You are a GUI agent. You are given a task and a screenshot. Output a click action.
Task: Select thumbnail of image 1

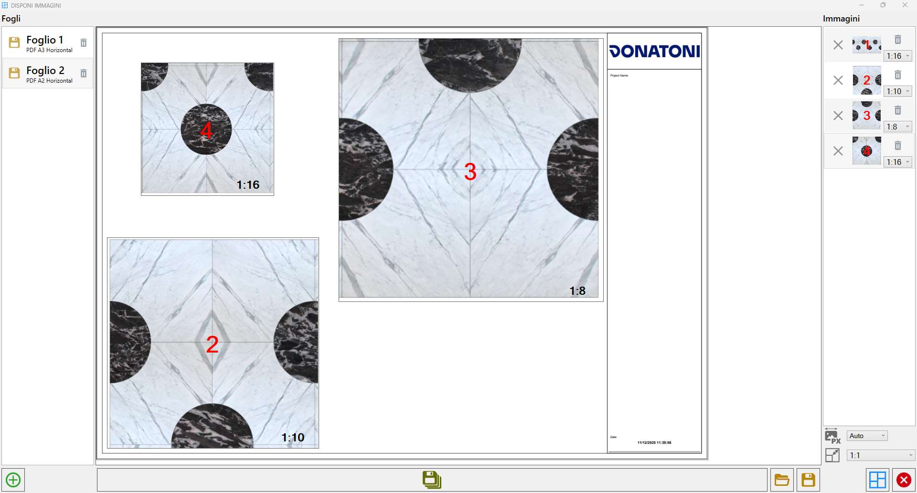pyautogui.click(x=867, y=45)
